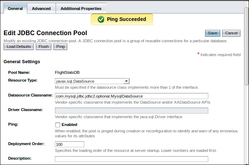Click the green Ping Succeeded checkmark icon

click(101, 20)
